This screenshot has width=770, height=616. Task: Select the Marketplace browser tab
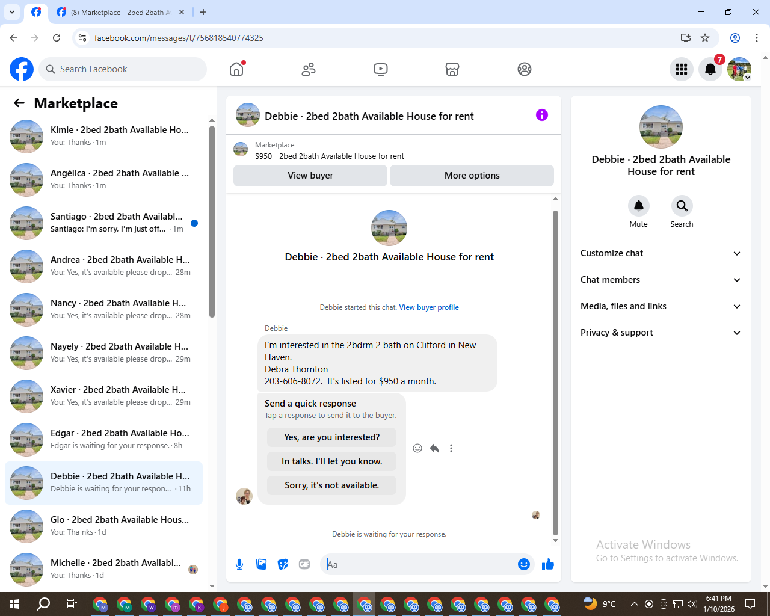pos(120,12)
